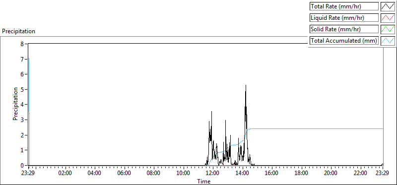Click the 12:00 time axis label
This screenshot has height=185, width=397.
tap(213, 174)
